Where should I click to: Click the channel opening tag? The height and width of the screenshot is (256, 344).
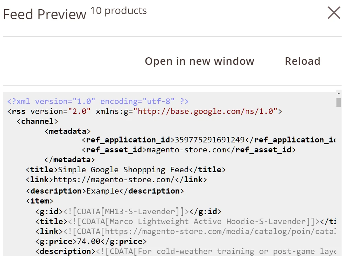click(x=37, y=121)
